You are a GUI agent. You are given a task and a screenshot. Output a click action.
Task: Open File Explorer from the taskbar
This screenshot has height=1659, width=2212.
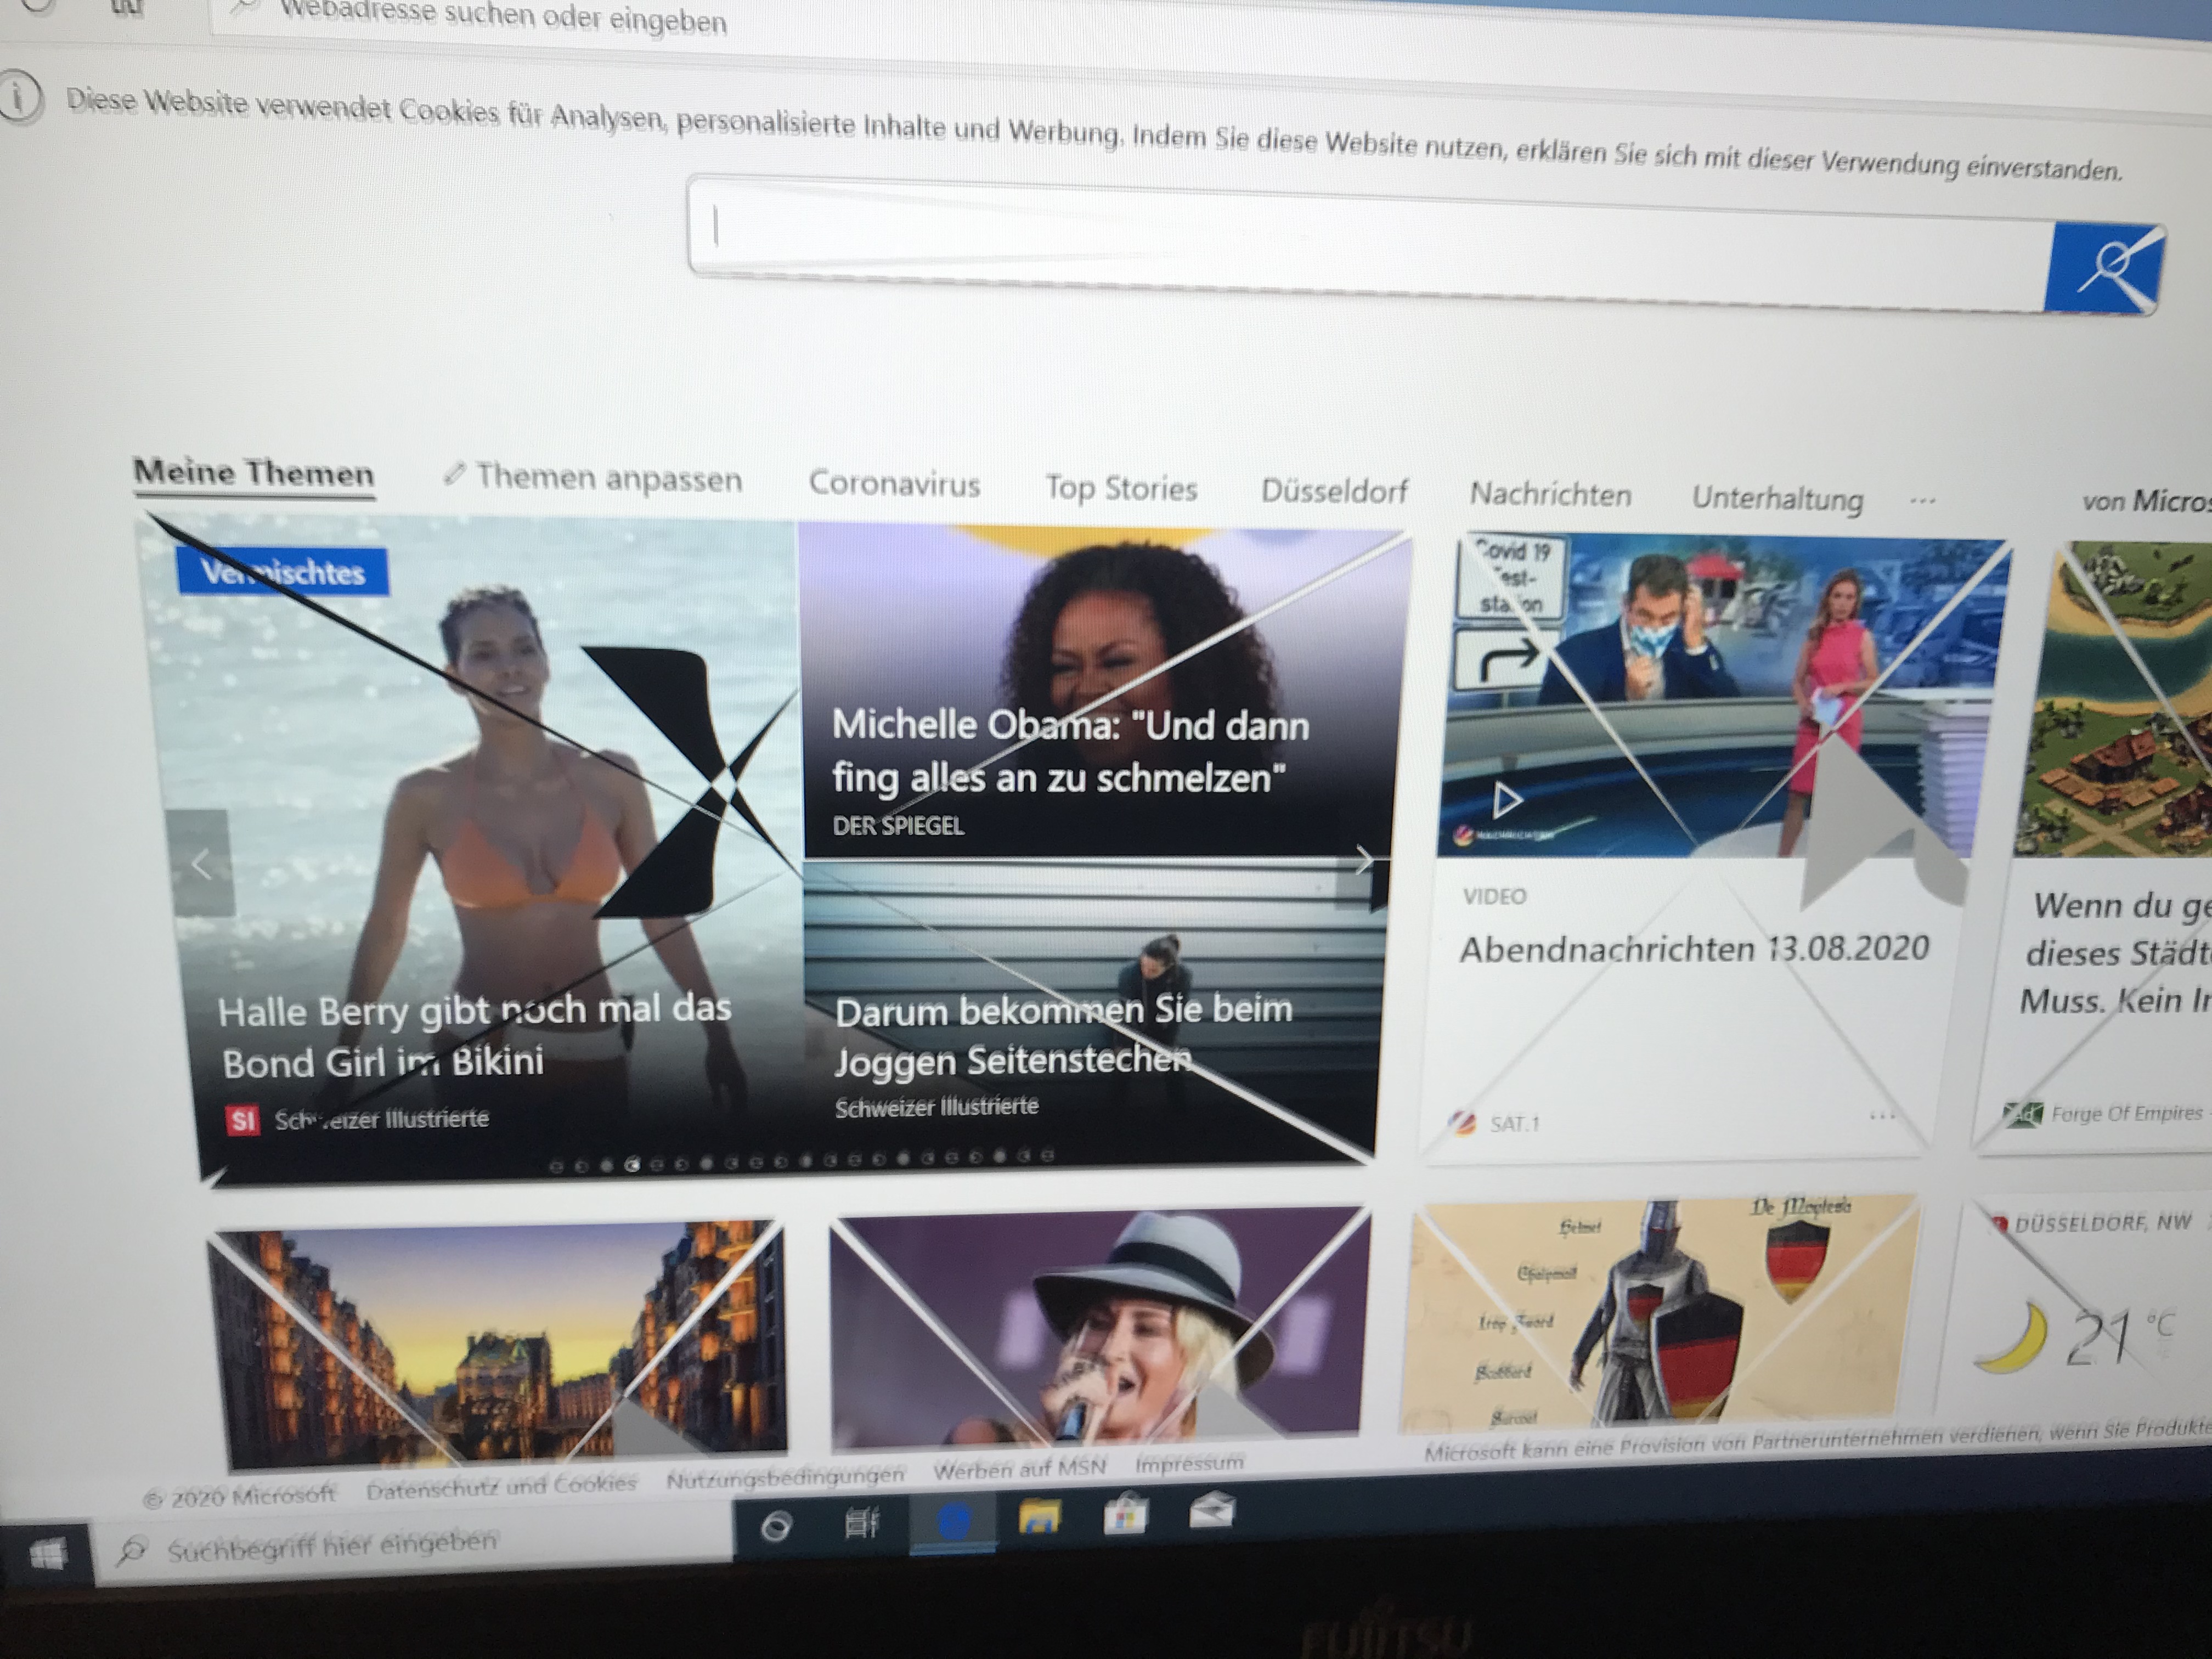pyautogui.click(x=1039, y=1518)
